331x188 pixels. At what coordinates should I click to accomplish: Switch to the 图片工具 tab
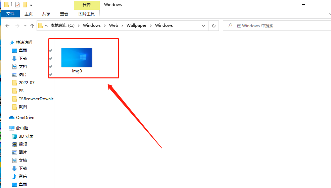[x=86, y=14]
